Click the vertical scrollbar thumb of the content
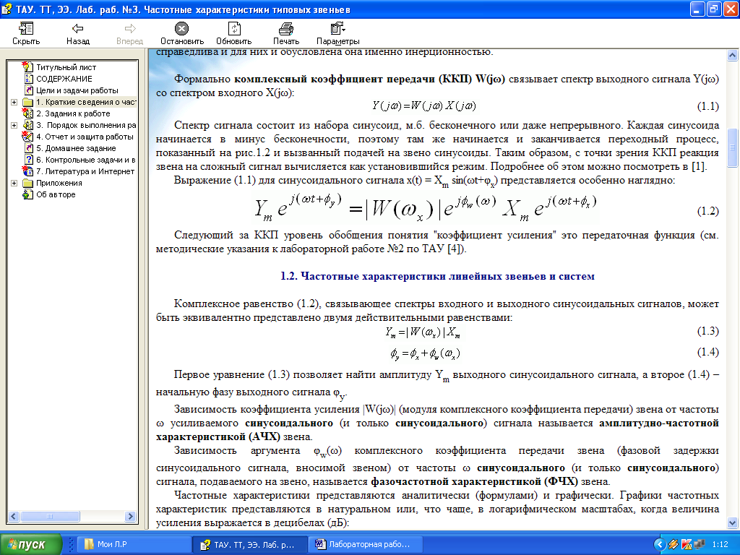 [732, 147]
